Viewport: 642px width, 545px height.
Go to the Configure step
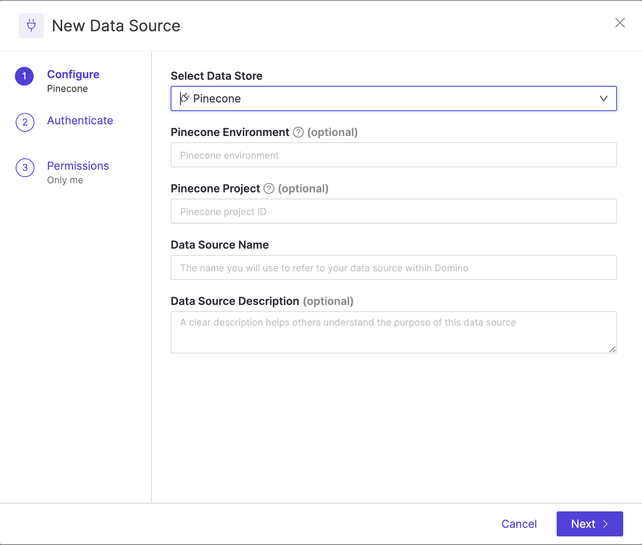(x=73, y=74)
